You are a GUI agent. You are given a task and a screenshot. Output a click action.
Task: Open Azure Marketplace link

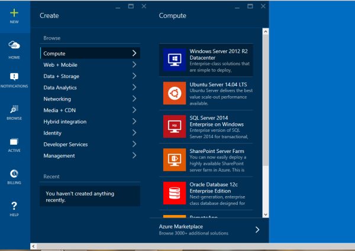pyautogui.click(x=181, y=227)
